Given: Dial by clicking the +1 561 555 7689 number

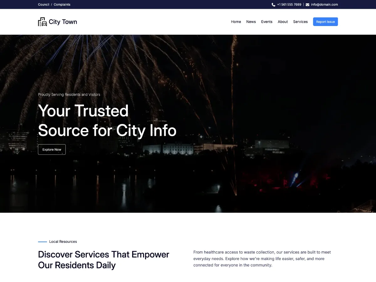Looking at the screenshot, I should point(289,4).
